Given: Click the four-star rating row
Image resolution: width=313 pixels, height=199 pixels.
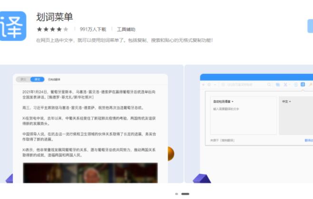Looking at the screenshot, I should tap(52, 30).
